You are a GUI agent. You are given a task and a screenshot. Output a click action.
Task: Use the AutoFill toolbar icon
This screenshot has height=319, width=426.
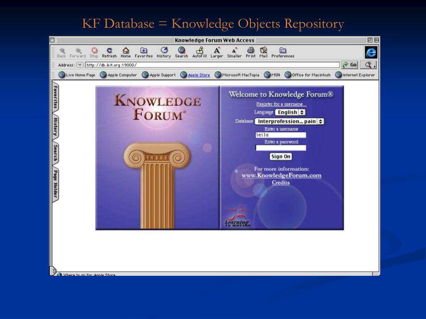tap(199, 53)
